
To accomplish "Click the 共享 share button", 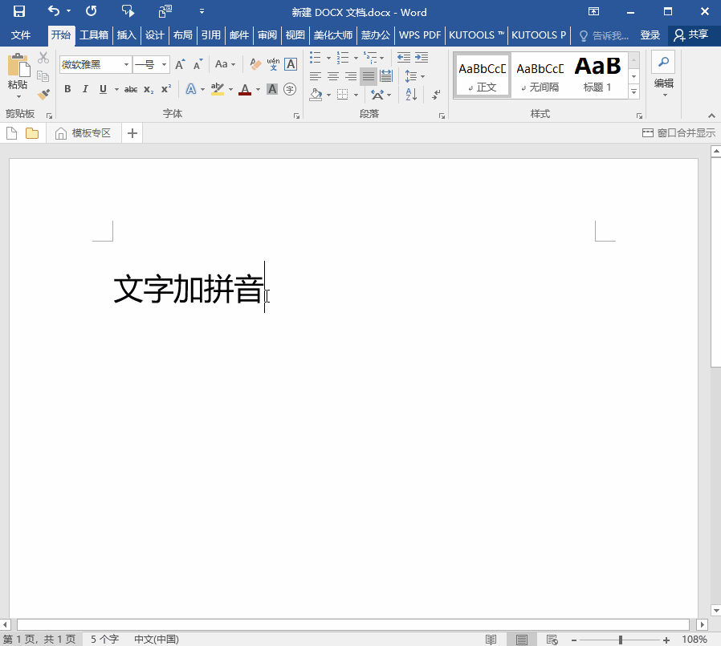I will pyautogui.click(x=690, y=35).
